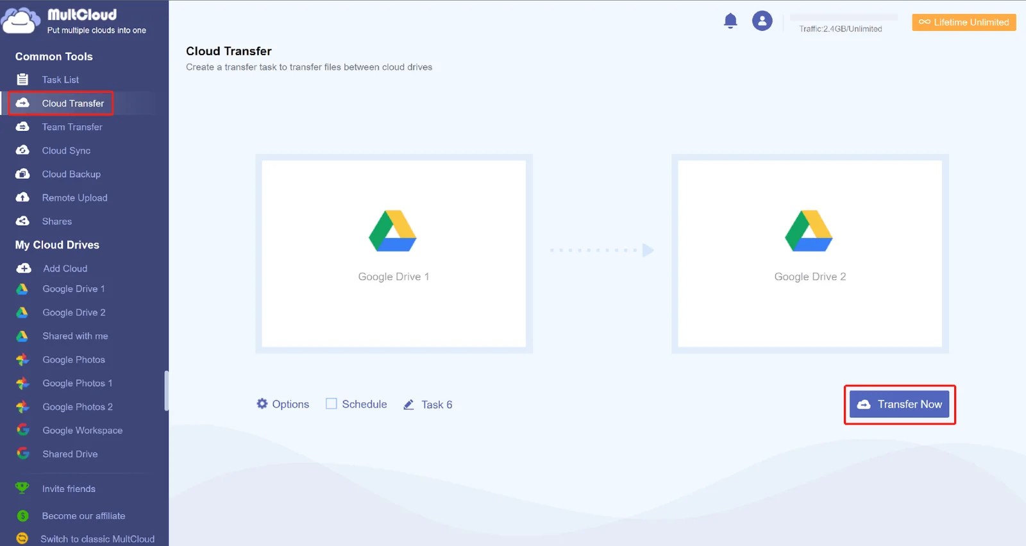Click the affiliate dollar coin icon

point(22,516)
